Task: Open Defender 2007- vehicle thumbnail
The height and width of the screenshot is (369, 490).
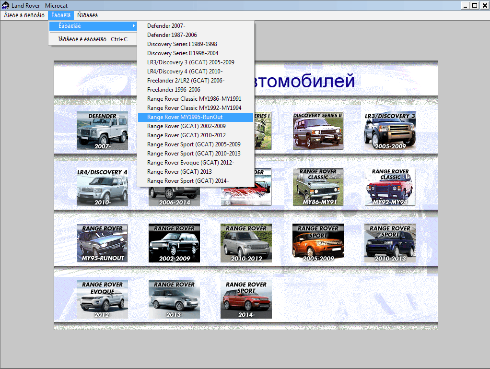Action: tap(102, 131)
